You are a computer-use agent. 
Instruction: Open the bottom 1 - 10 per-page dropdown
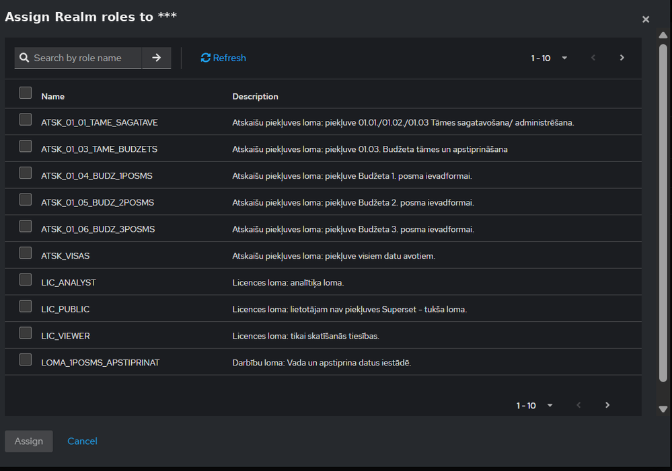point(534,405)
